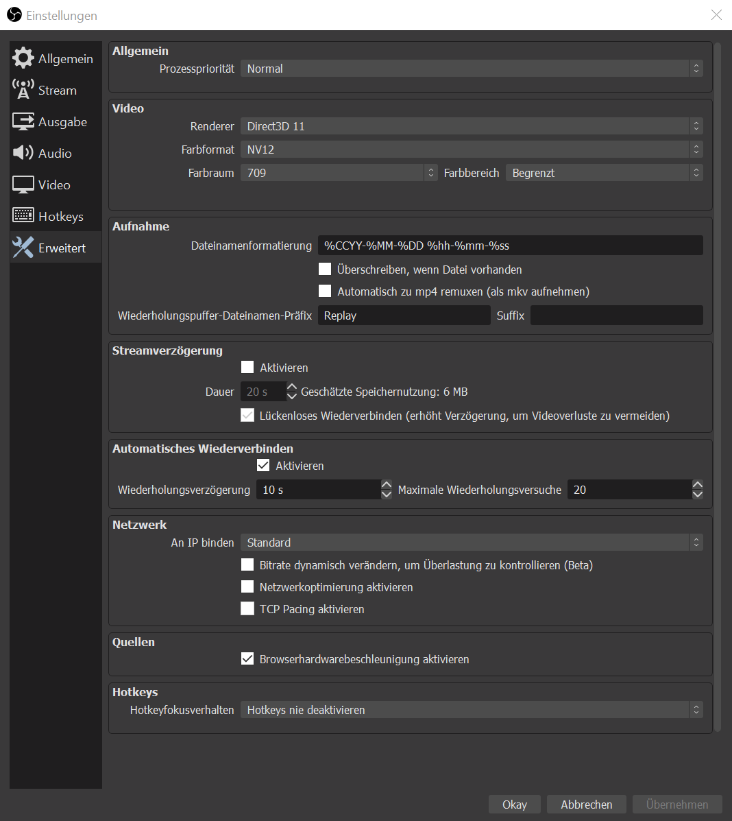Open Stream settings via antenna icon
Screen dimensions: 732x821
click(23, 90)
